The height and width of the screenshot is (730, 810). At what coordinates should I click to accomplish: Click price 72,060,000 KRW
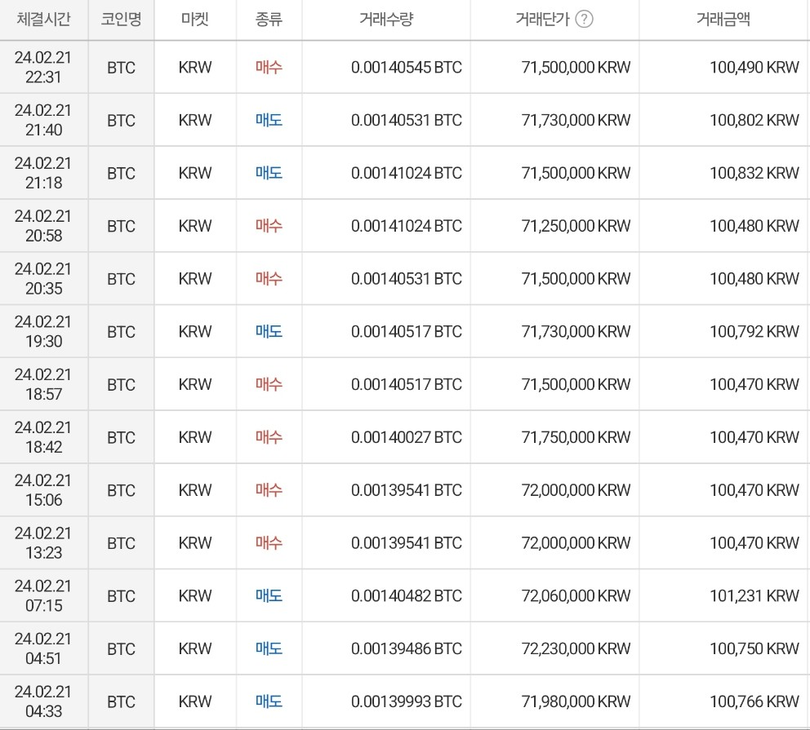click(x=576, y=596)
